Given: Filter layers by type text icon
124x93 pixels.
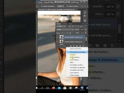Looking at the screenshot, I should tap(75, 26).
